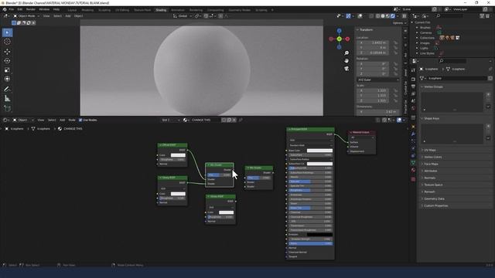The width and height of the screenshot is (495, 278).
Task: Toggle X-ray in the viewport header
Action: (x=371, y=15)
